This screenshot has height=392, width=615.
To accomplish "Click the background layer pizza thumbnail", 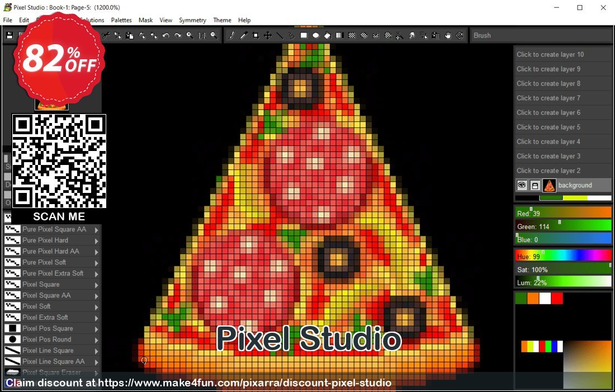I will pos(549,185).
